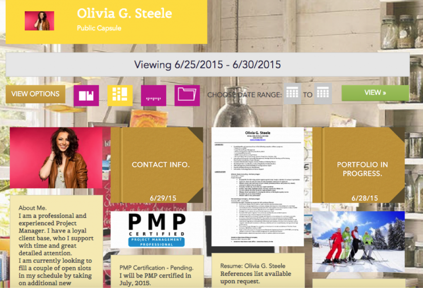The image size is (423, 288).
Task: Open the PMP Certified badge image
Action: (x=157, y=230)
